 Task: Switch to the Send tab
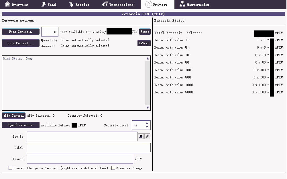tap(48, 4)
